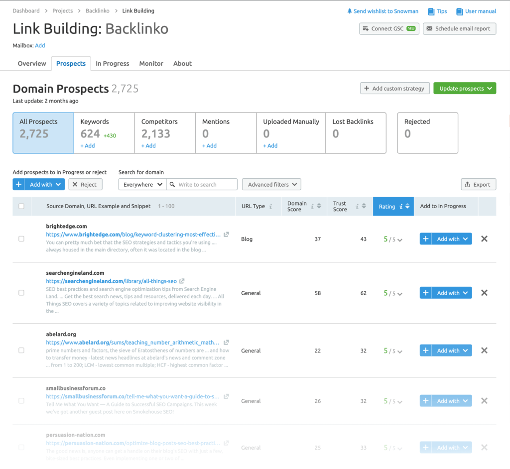
Task: Select the header checkbox to choose all prospects
Action: point(21,206)
